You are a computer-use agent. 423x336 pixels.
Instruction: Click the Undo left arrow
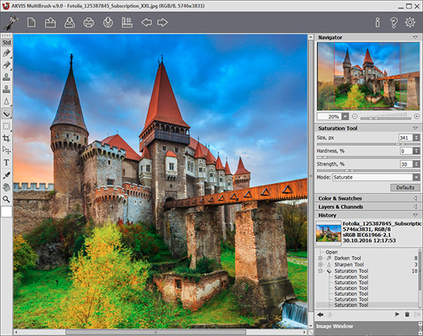(147, 23)
